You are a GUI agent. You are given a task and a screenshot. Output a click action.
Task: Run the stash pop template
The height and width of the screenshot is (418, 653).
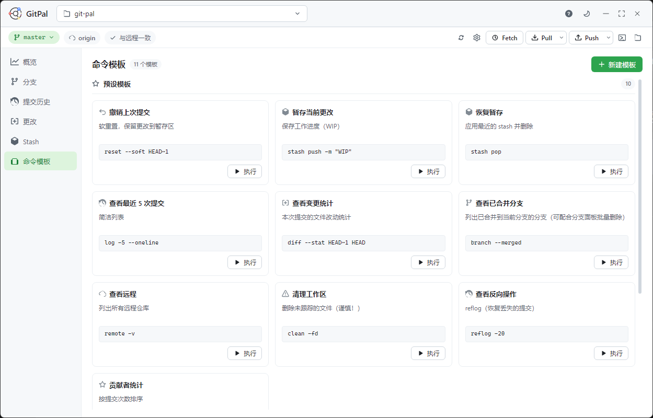(611, 171)
